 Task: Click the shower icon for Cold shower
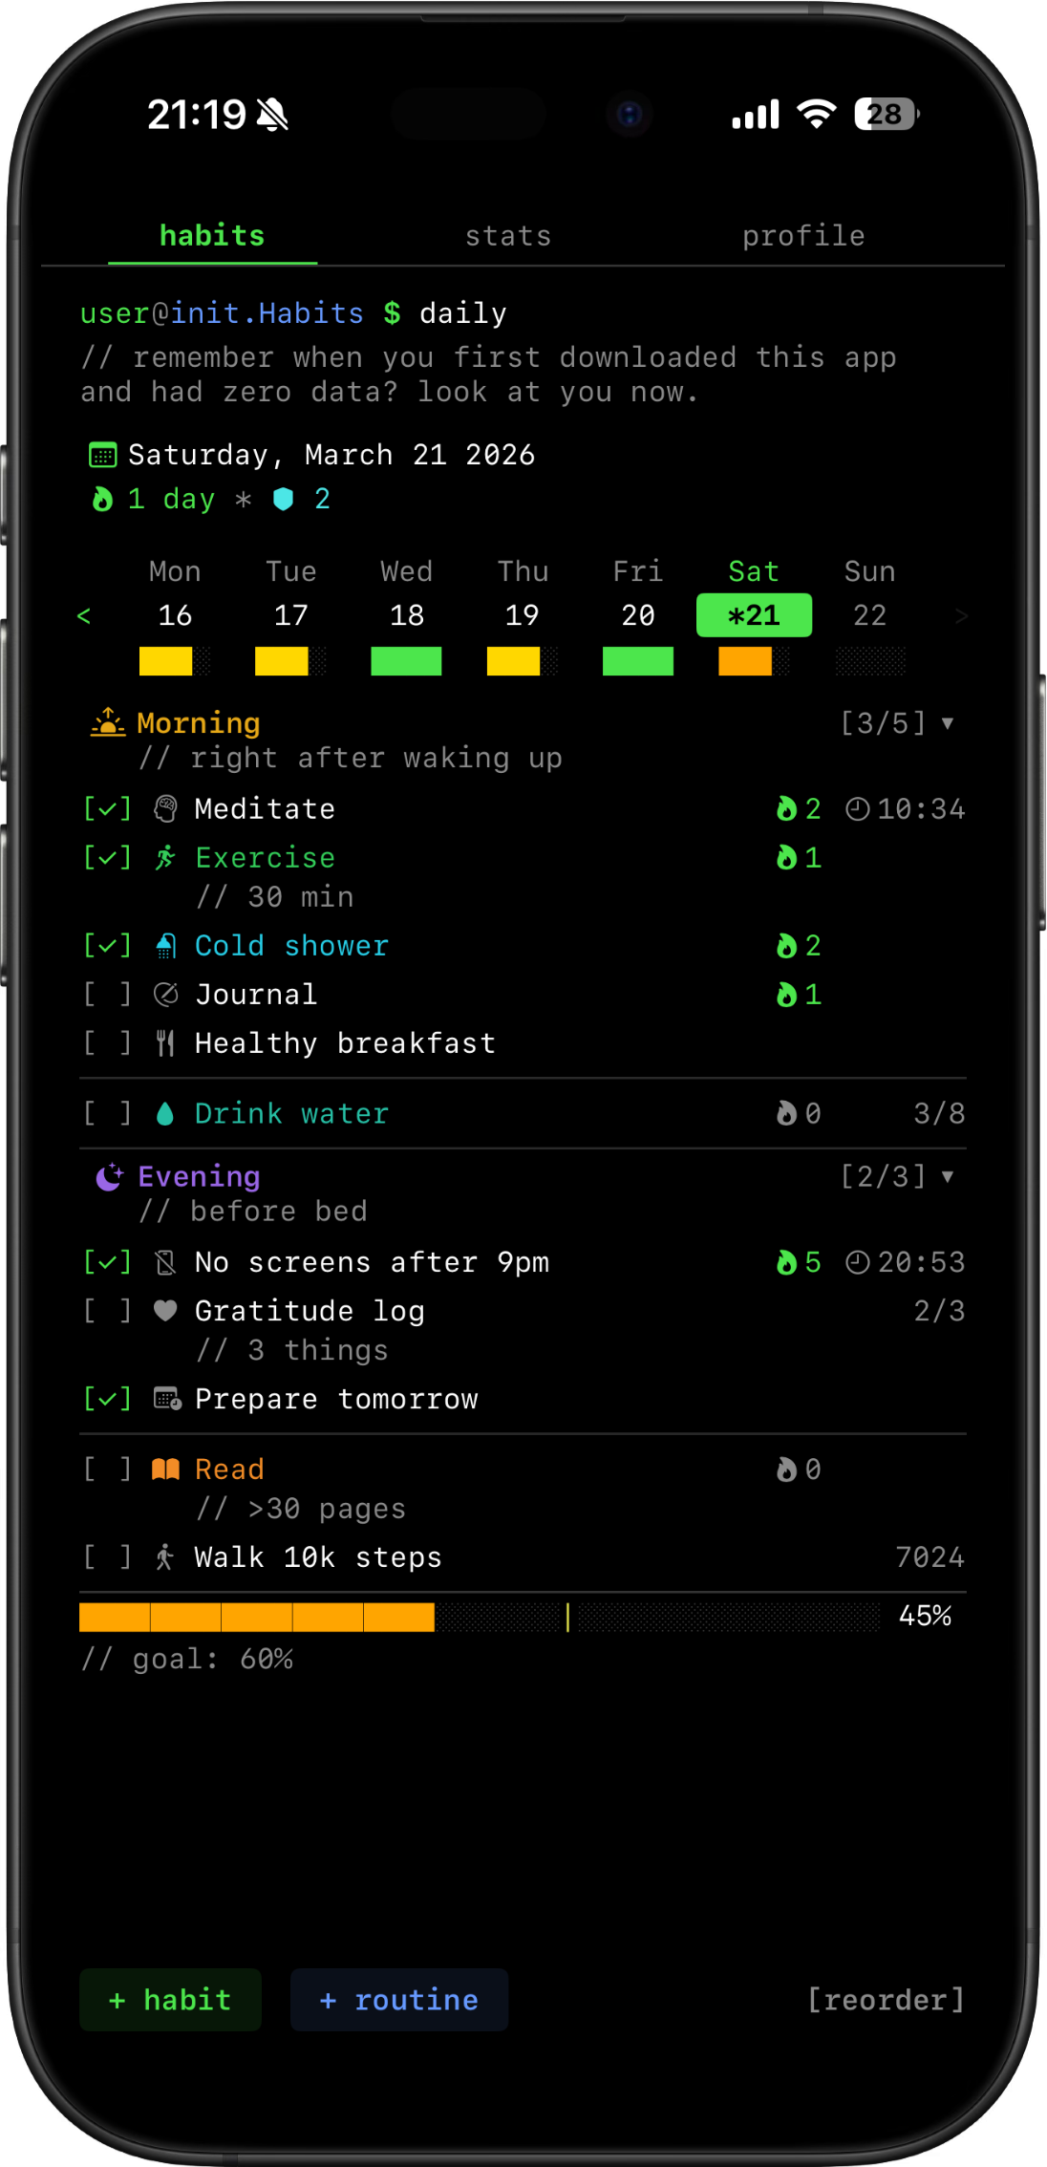coord(164,945)
